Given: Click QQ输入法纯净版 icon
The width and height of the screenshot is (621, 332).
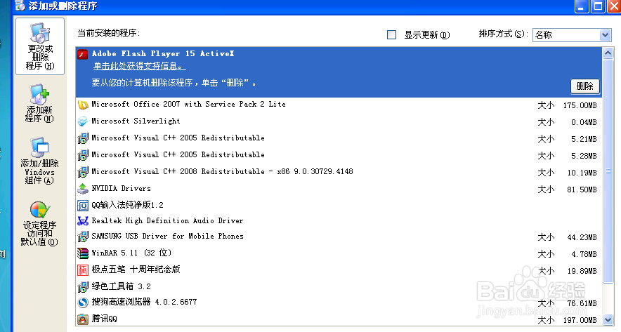Looking at the screenshot, I should [83, 206].
